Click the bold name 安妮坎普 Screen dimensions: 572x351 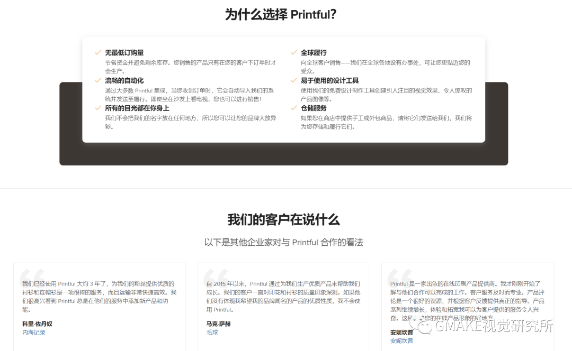tap(401, 332)
